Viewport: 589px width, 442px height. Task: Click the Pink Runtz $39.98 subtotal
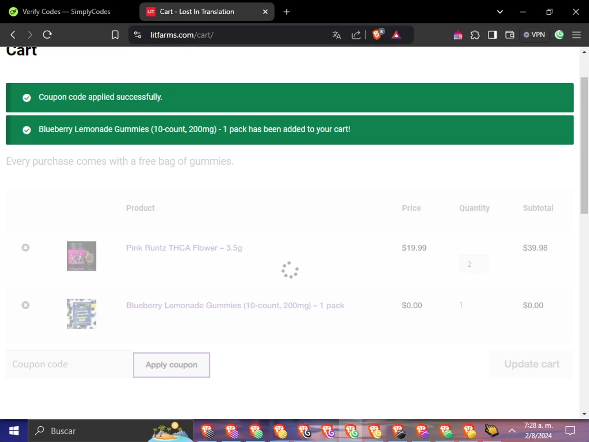(x=535, y=248)
